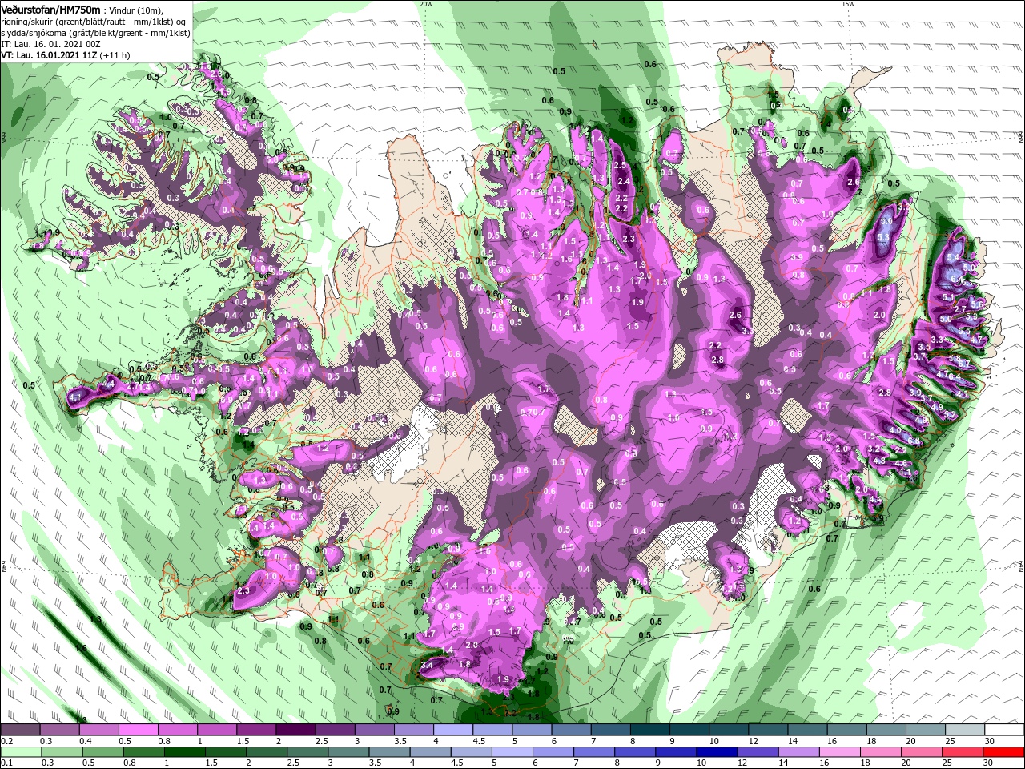1025x769 pixels.
Task: Click the 'slydda/snjókoma' legend description line
Action: 95,32
